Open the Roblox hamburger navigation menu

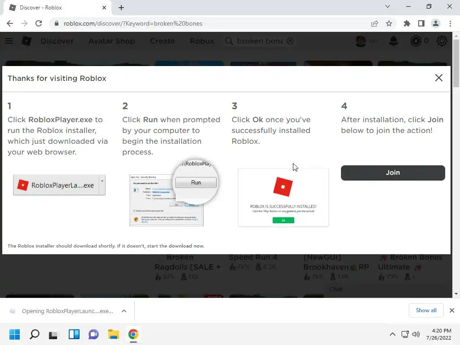pyautogui.click(x=9, y=41)
